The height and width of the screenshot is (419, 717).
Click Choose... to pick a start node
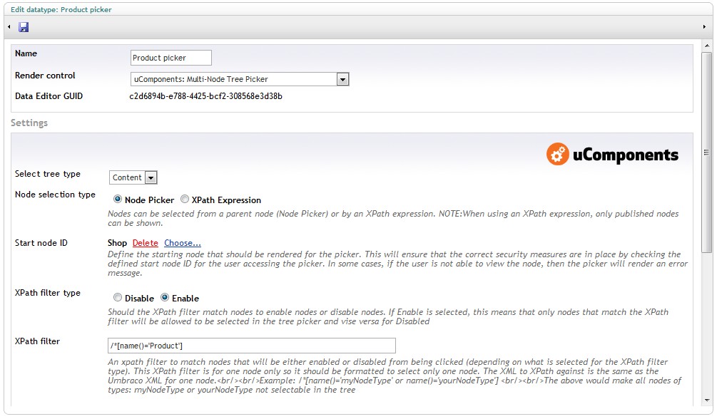coord(183,243)
